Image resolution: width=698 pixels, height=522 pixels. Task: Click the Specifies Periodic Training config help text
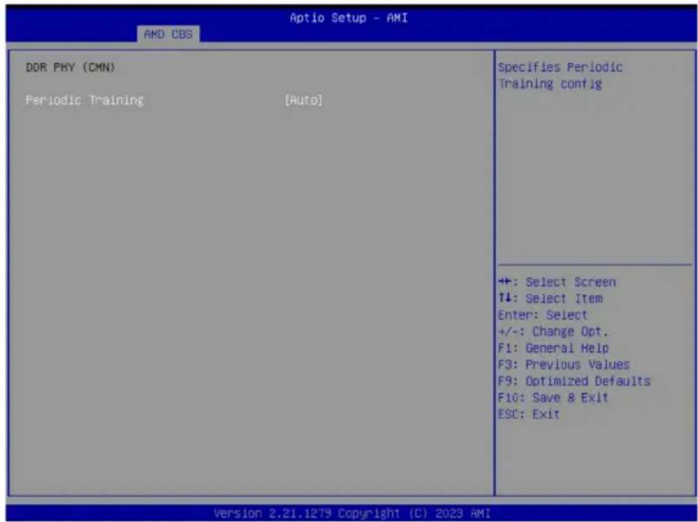click(x=560, y=75)
